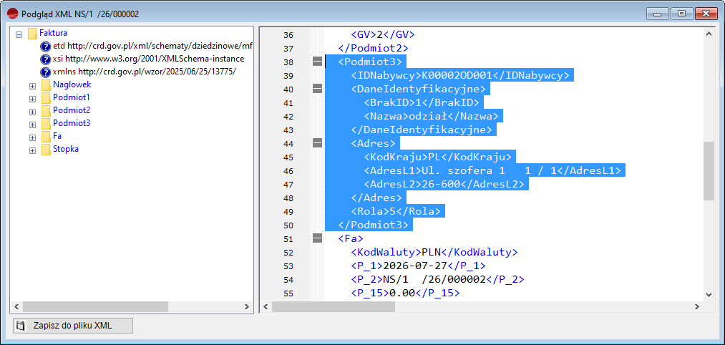Select the Naglowek tree label

coord(72,84)
